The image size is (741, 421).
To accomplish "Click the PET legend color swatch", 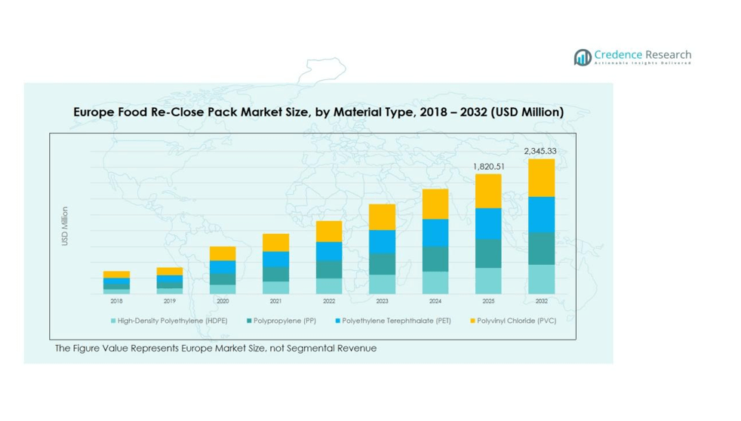I will [337, 321].
